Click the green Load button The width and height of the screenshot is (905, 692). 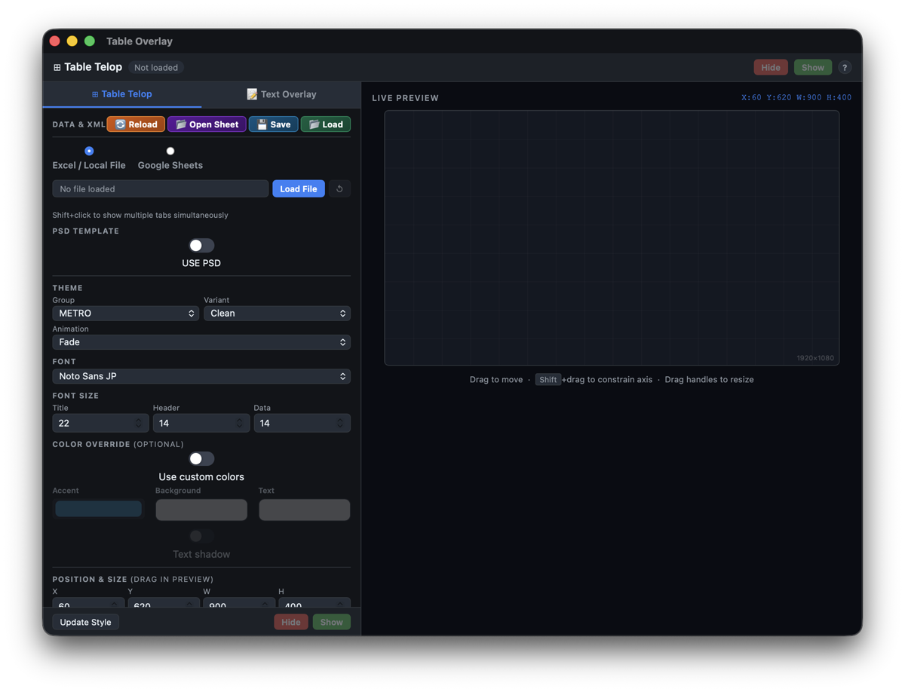[326, 124]
